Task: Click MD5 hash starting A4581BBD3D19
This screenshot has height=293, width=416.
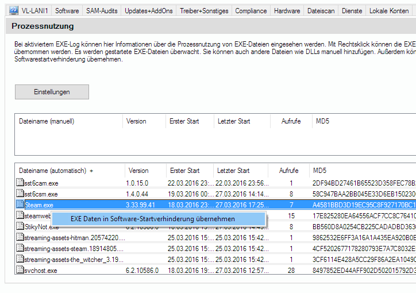Action: (364, 205)
